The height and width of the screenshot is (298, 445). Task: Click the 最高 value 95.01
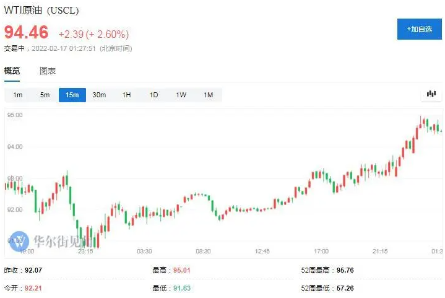click(x=180, y=270)
